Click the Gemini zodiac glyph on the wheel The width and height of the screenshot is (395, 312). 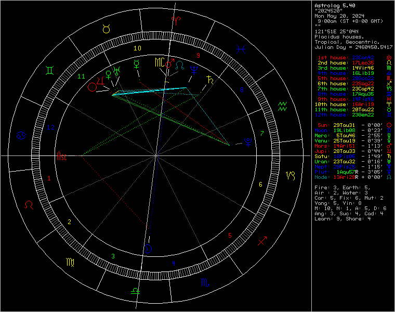pos(49,70)
